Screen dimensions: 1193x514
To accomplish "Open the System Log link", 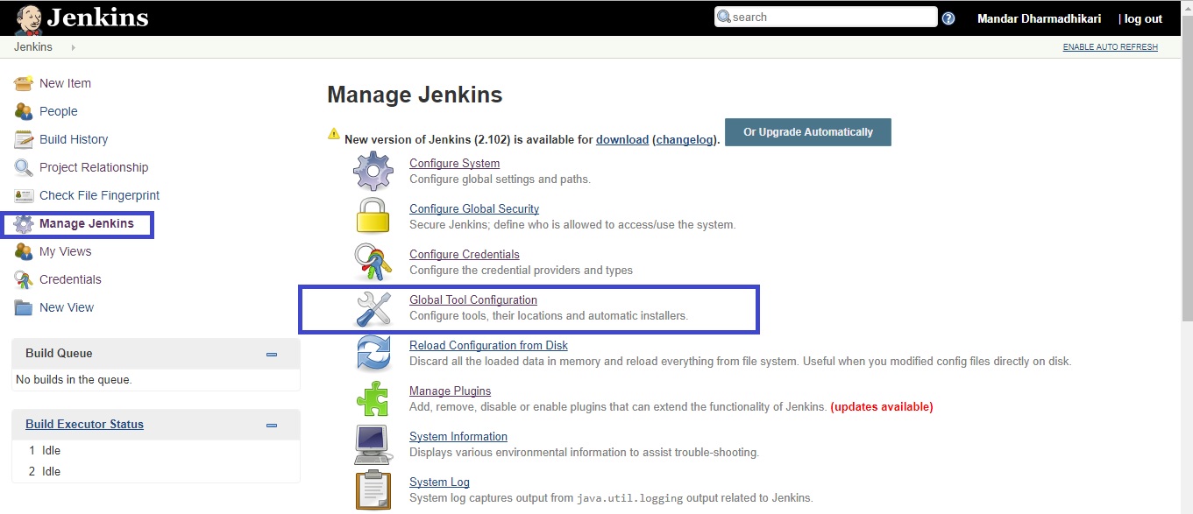I will click(439, 482).
